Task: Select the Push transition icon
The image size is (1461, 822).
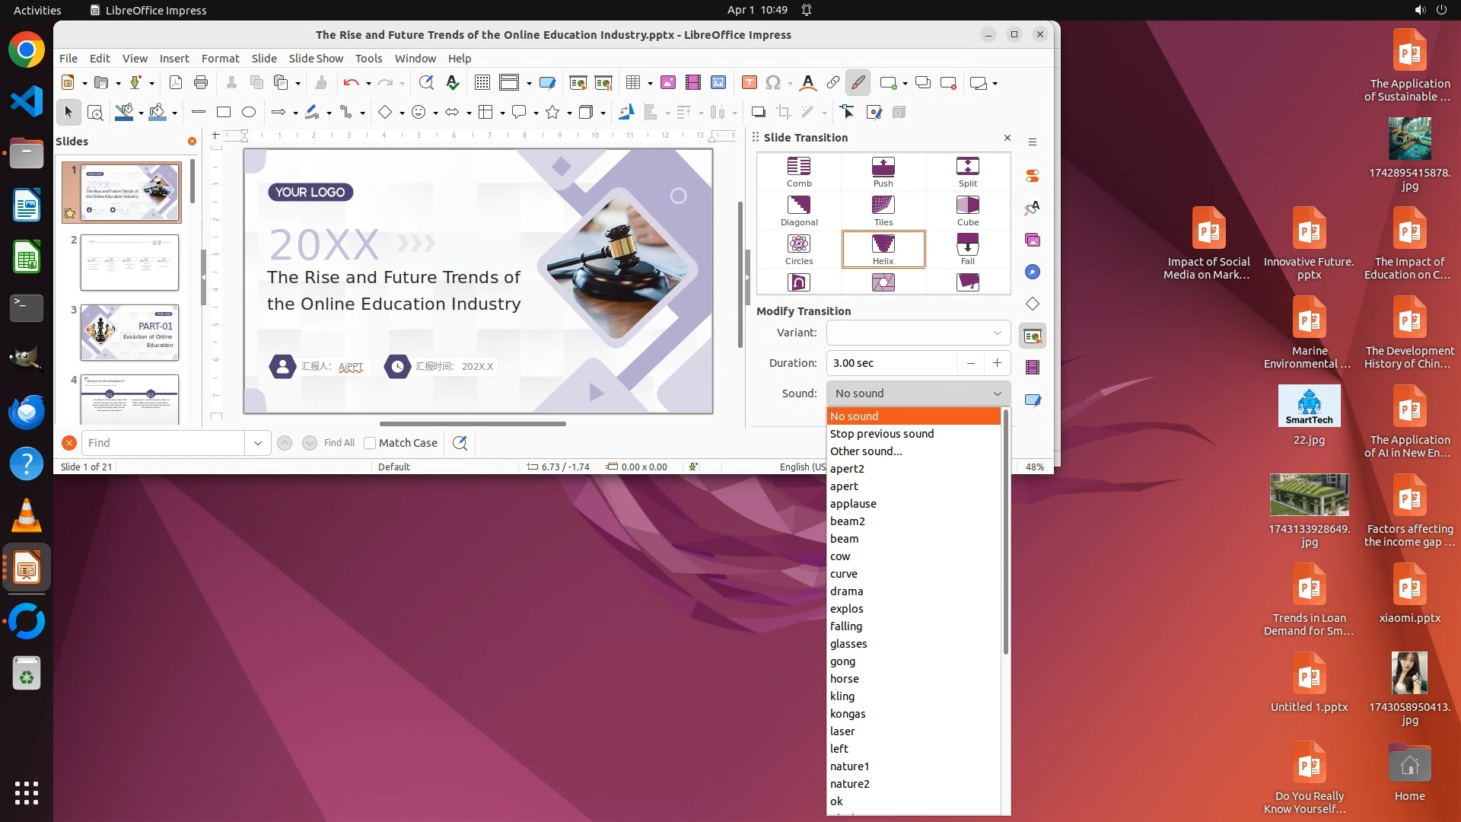Action: point(883,167)
